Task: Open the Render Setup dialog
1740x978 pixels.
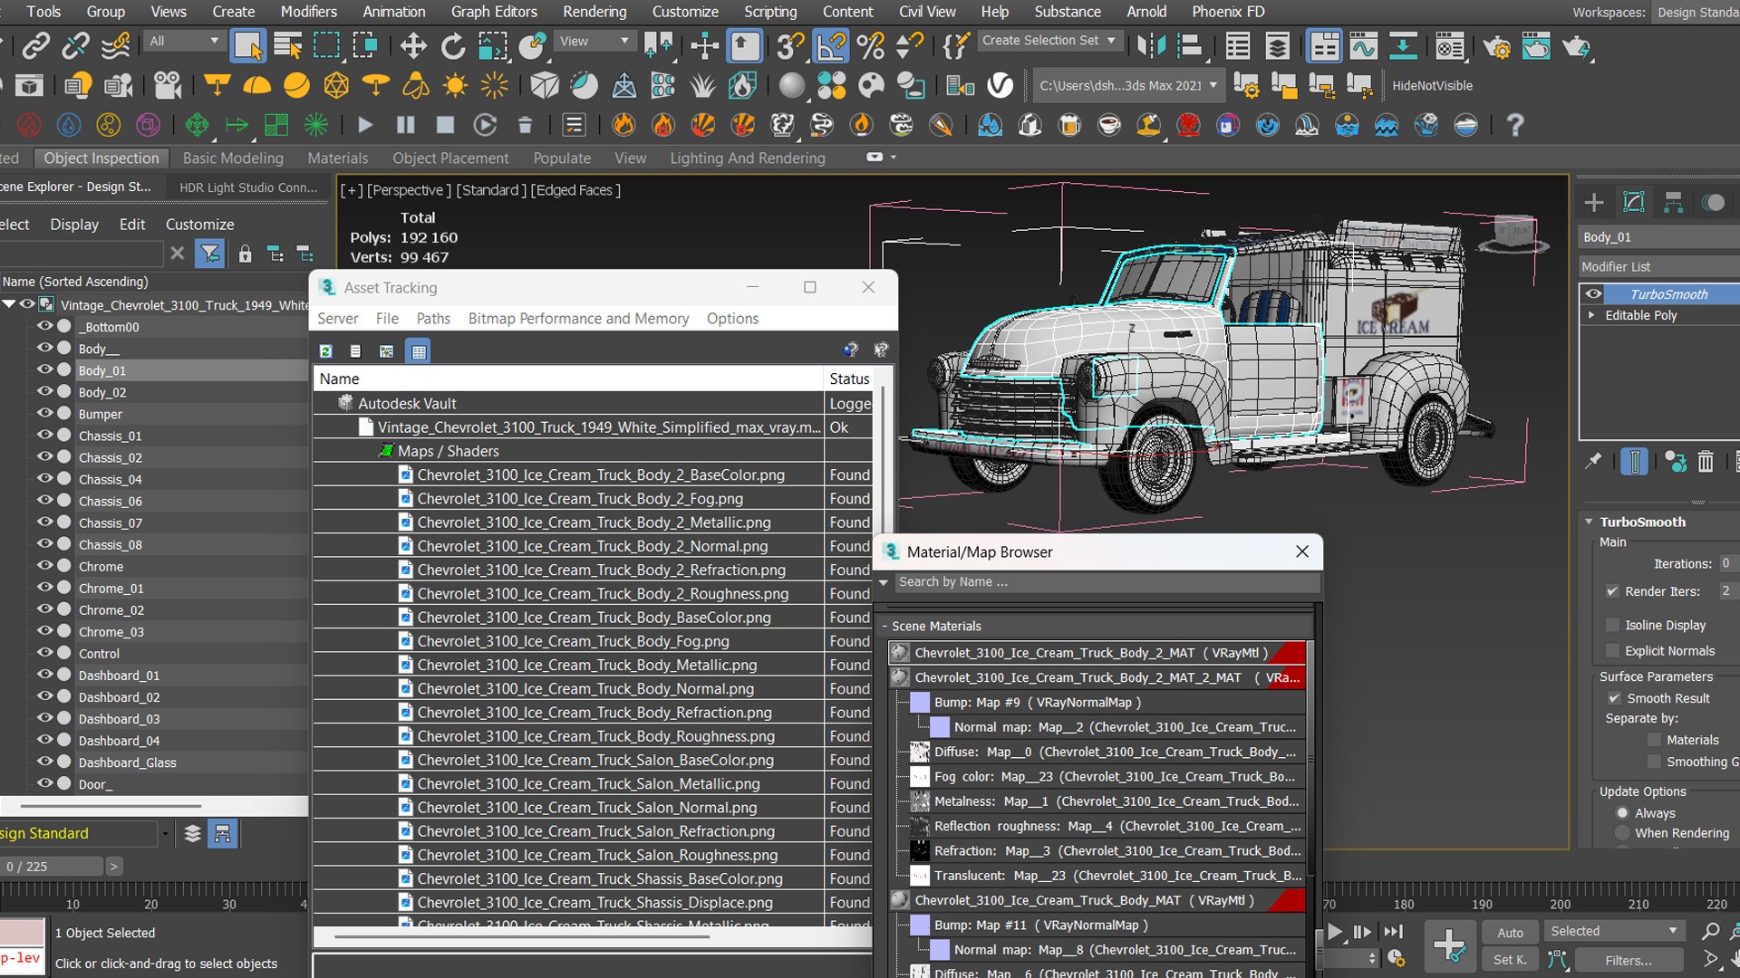Action: coord(1497,45)
